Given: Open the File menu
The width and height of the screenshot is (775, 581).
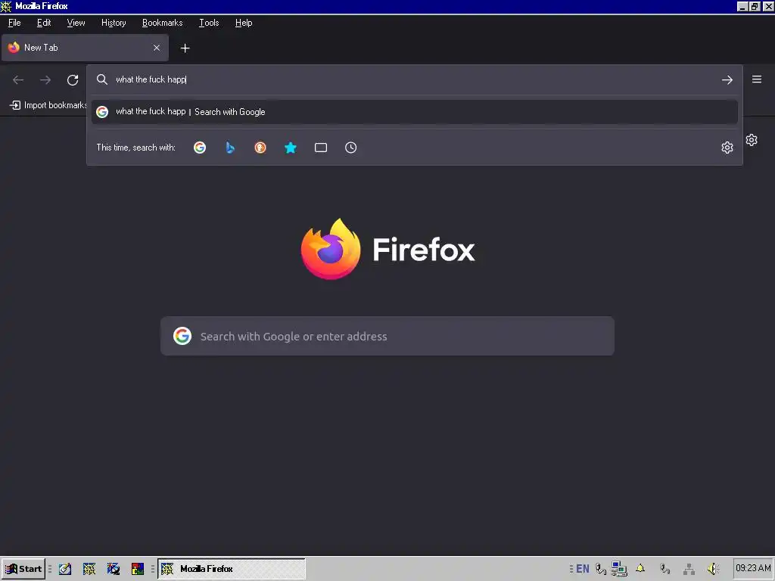Looking at the screenshot, I should tap(14, 23).
